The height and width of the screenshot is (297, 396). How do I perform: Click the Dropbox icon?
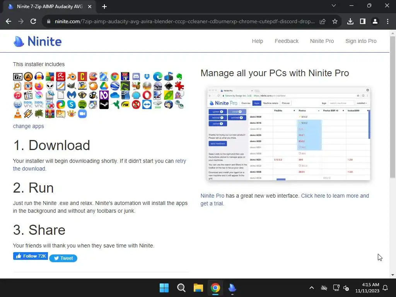click(147, 77)
